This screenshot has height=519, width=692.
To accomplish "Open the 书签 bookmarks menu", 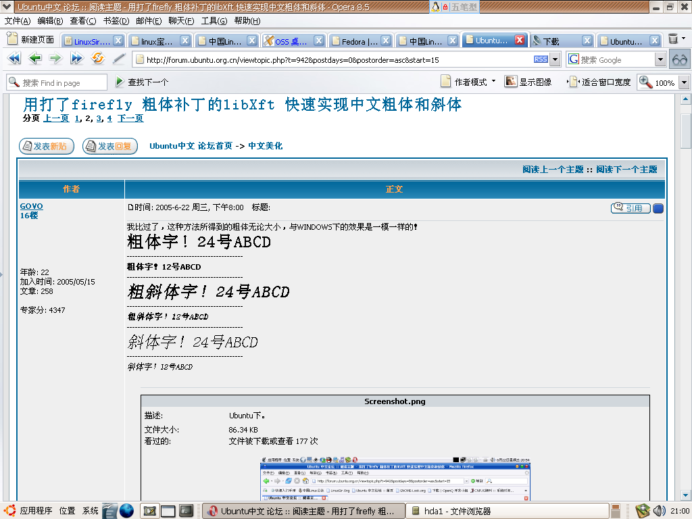I will click(116, 21).
